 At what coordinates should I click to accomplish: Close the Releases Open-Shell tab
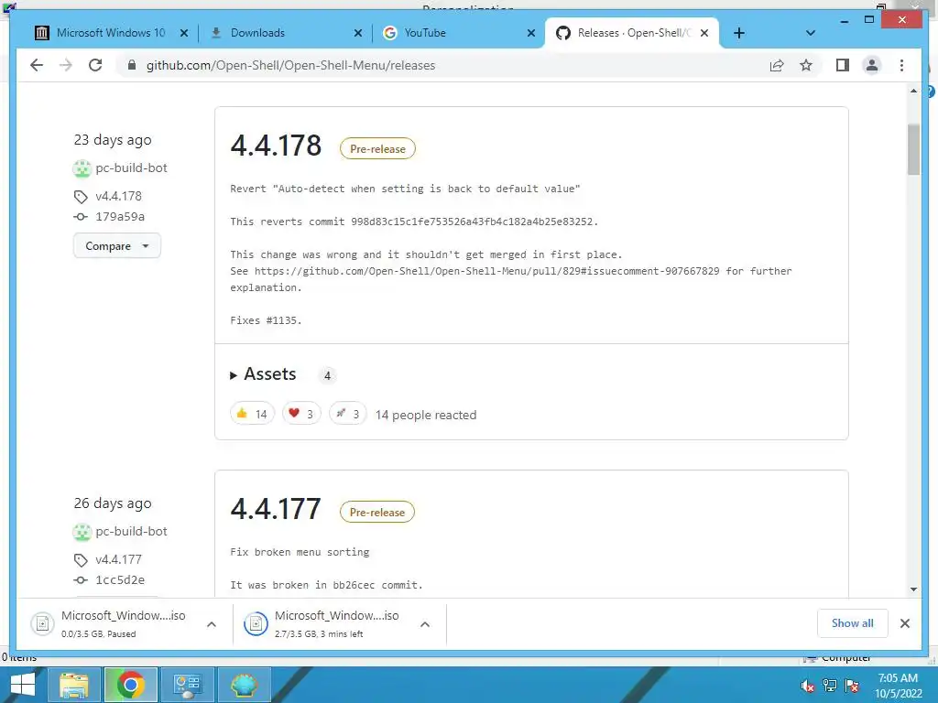(x=704, y=33)
